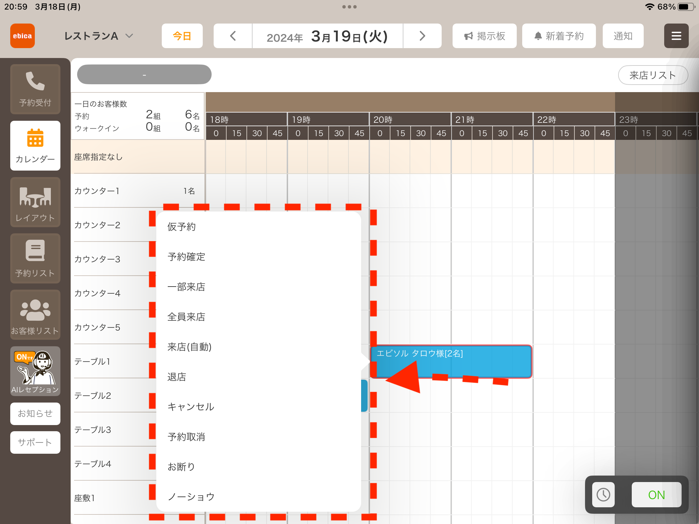Select 予約取消 status

coord(258,437)
